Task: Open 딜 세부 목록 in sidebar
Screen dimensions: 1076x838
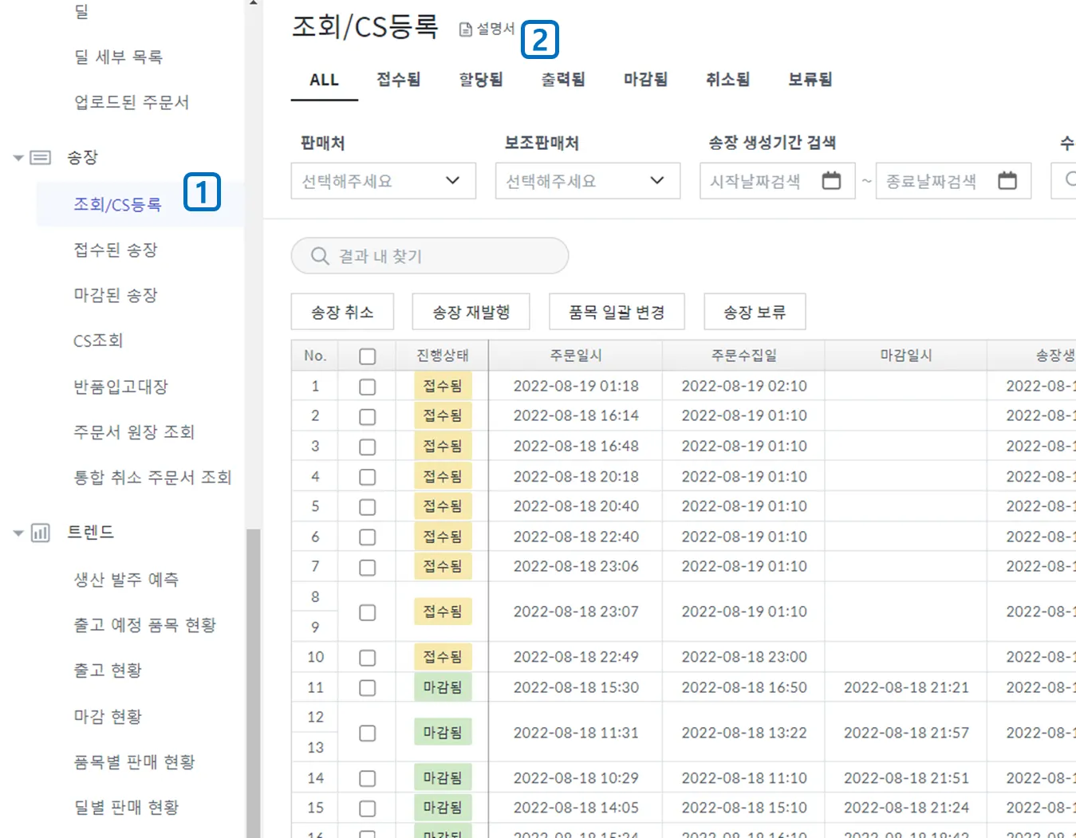Action: pyautogui.click(x=119, y=57)
